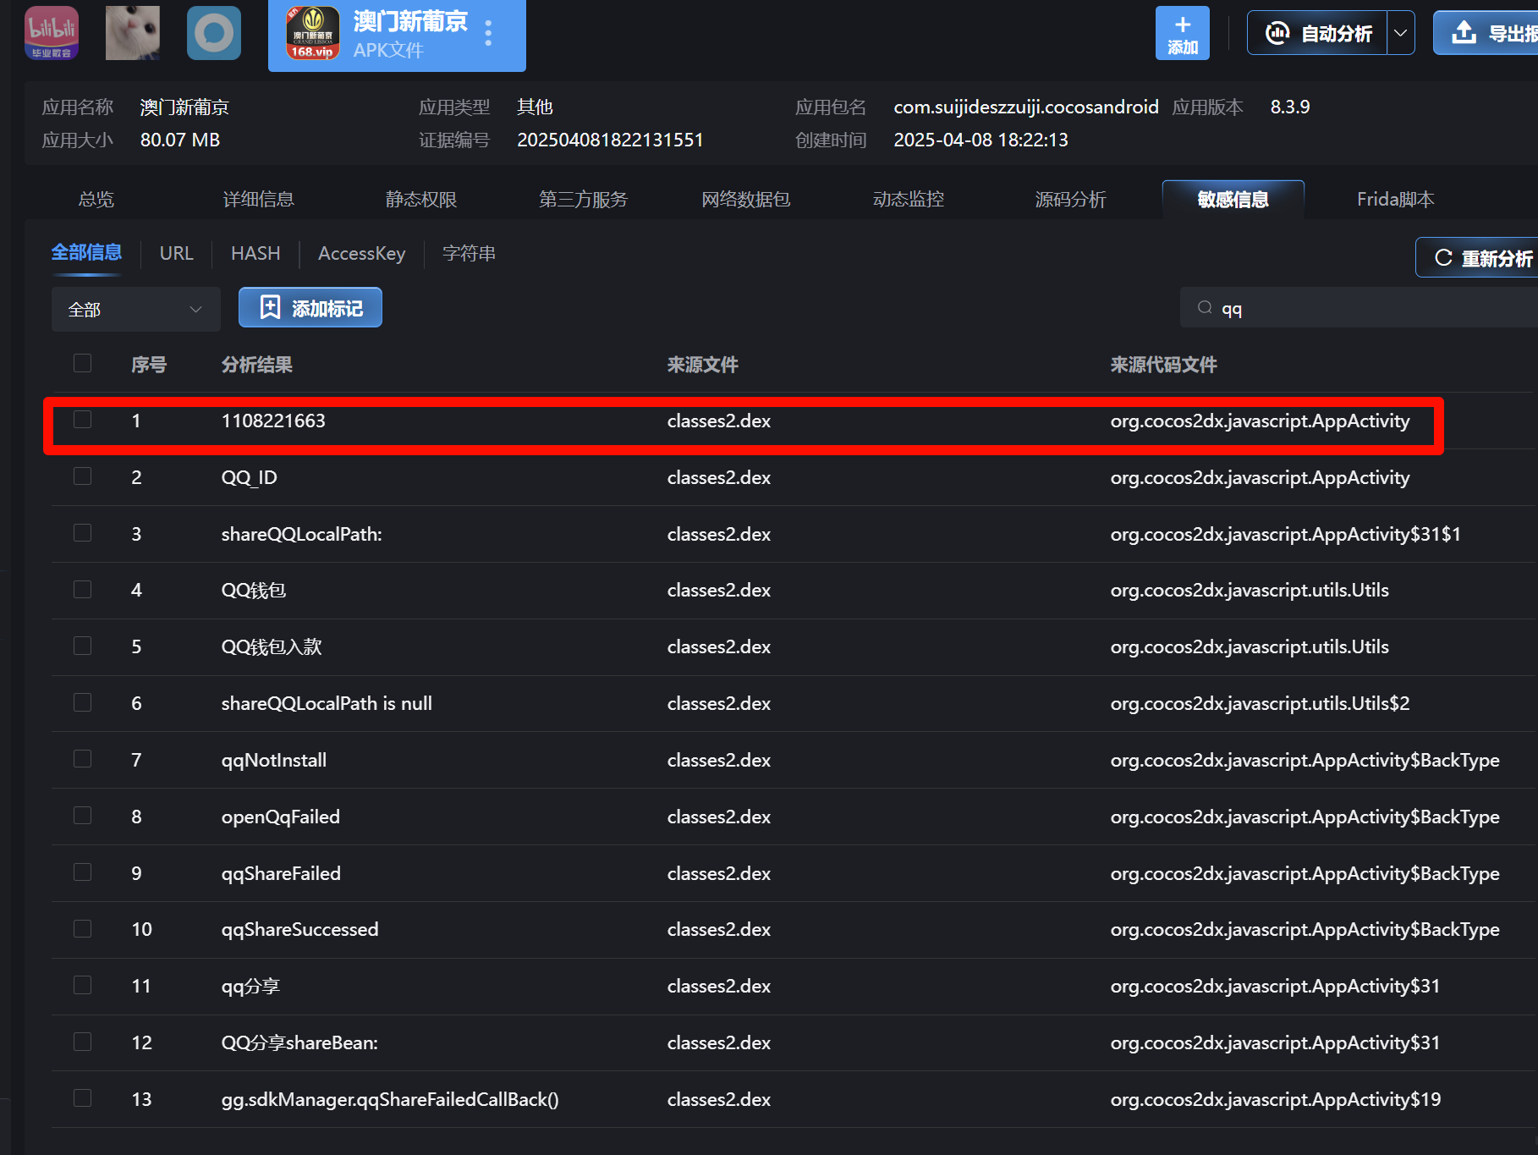This screenshot has height=1155, width=1538.
Task: Check the checkbox for QQ_ID row
Action: (x=82, y=476)
